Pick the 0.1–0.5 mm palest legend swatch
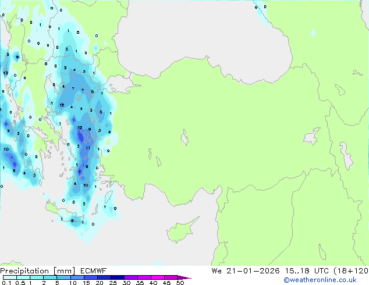The height and width of the screenshot is (285, 369). pos(10,277)
